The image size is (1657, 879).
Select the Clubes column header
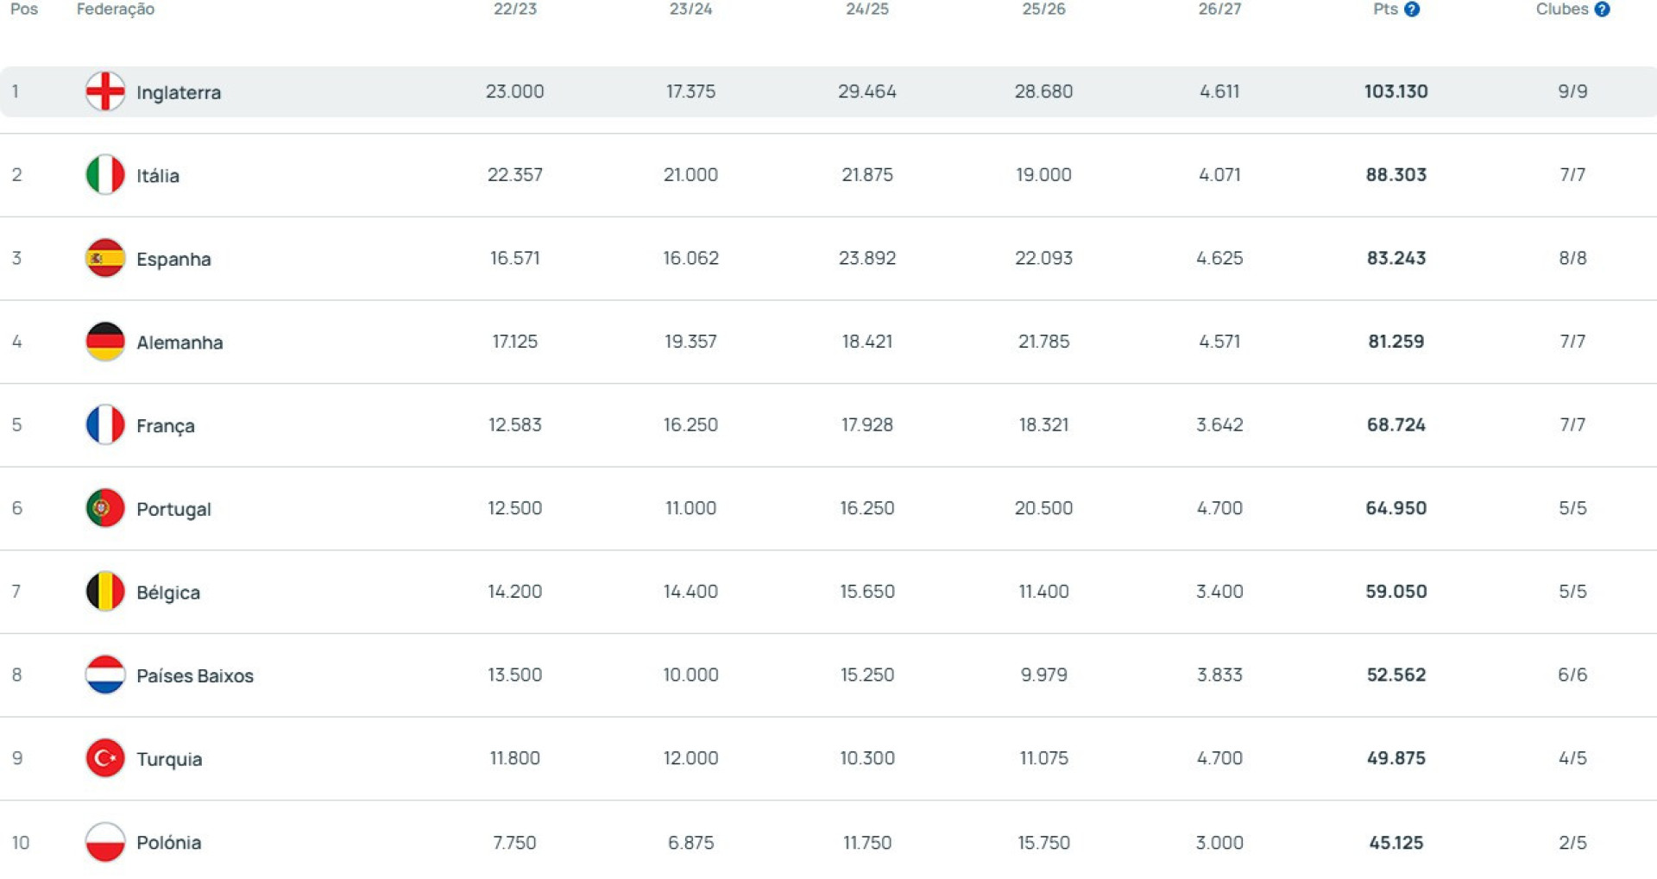[x=1562, y=9]
